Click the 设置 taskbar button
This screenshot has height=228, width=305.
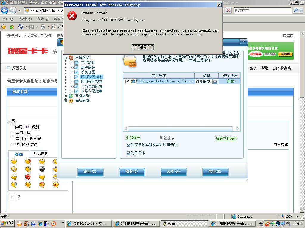[x=184, y=224]
